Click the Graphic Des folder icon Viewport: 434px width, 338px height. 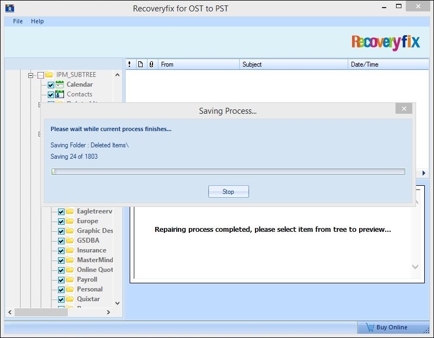[70, 231]
